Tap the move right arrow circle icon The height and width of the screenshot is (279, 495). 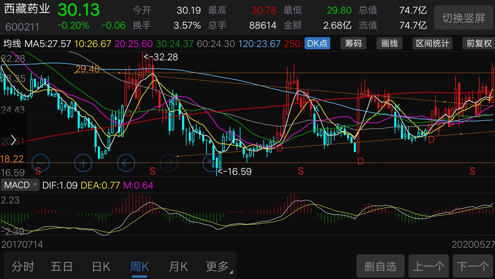[x=169, y=163]
